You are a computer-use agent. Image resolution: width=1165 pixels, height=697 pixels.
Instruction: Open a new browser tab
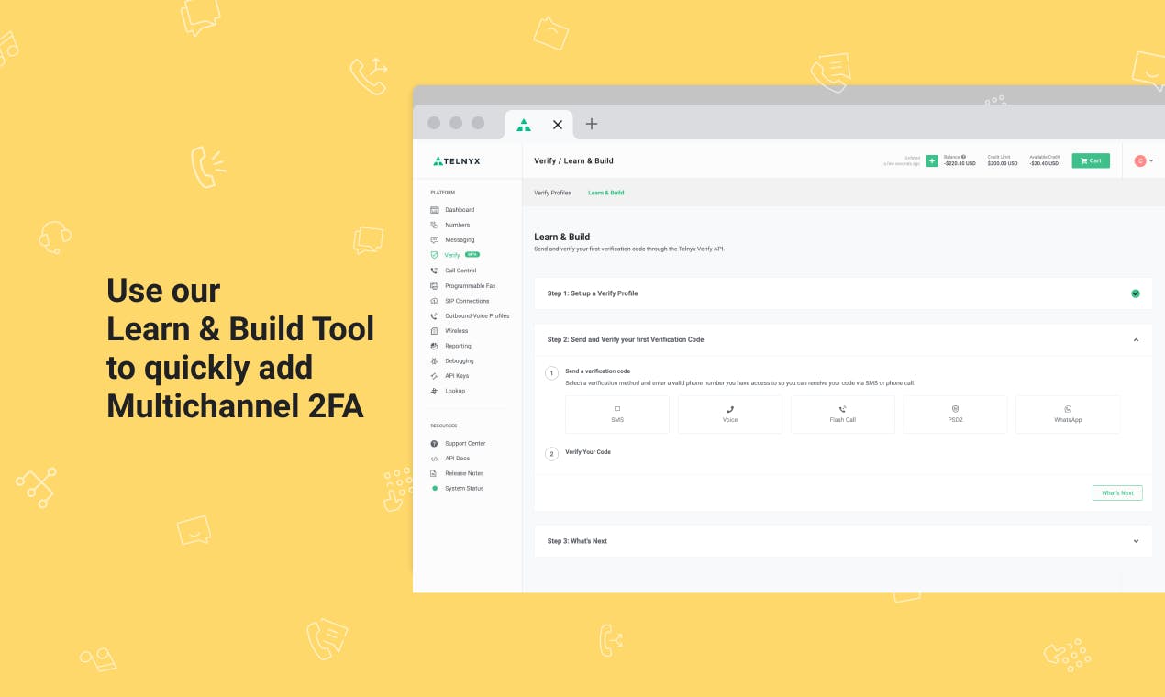pyautogui.click(x=592, y=124)
